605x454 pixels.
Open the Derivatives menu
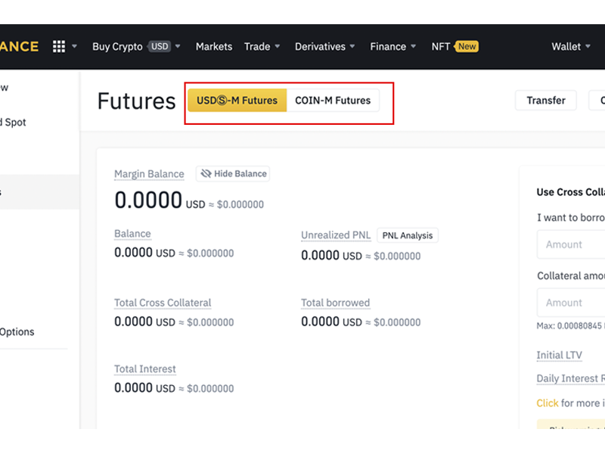coord(320,47)
